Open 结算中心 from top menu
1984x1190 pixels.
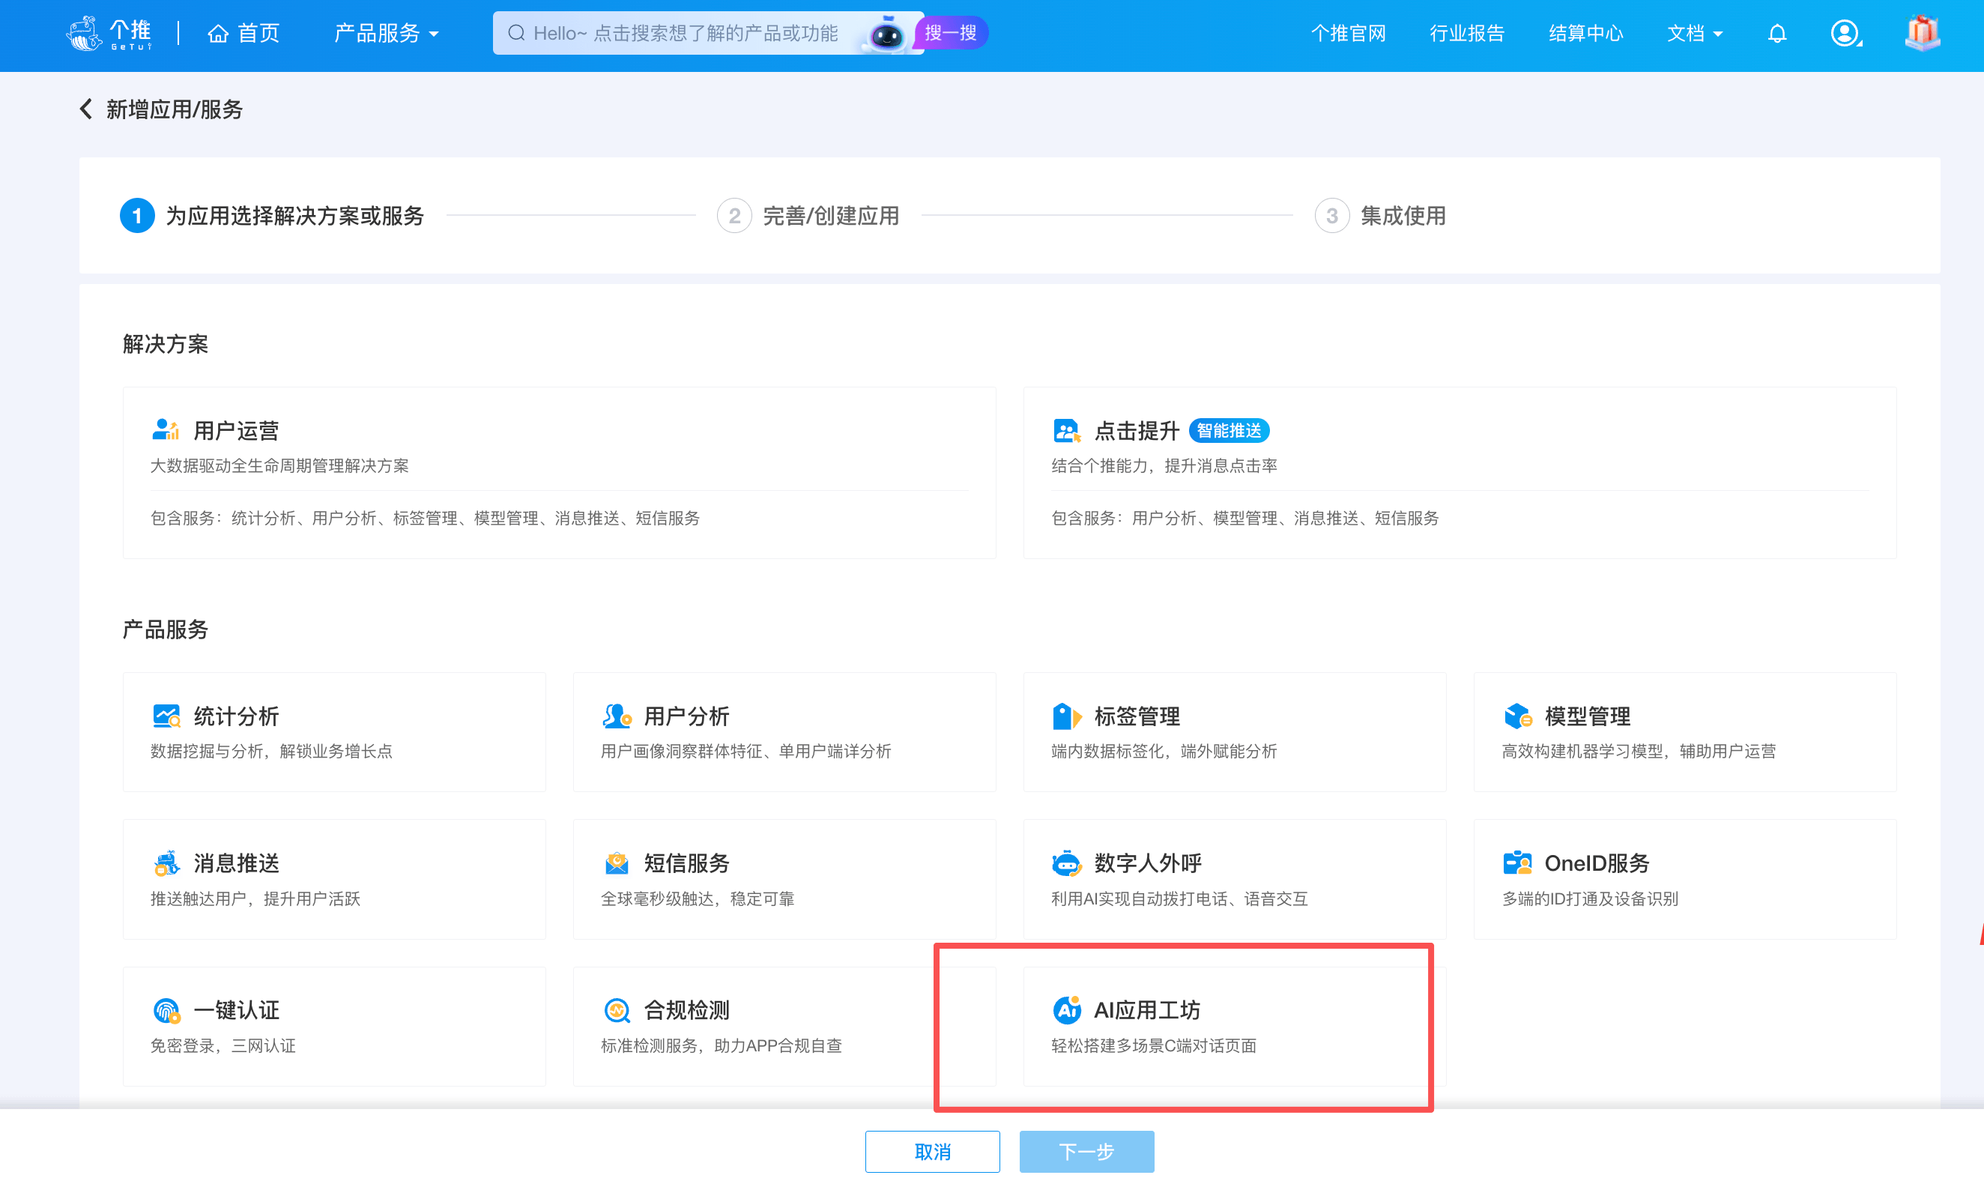click(1585, 34)
